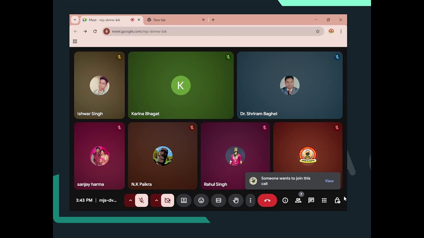The width and height of the screenshot is (424, 238).
Task: Select sanjay harma's tile
Action: click(99, 156)
